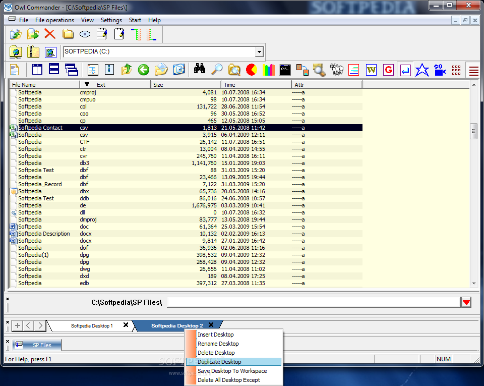Click the folder up level icon
Viewport: 484px width, 386px height.
click(x=127, y=70)
